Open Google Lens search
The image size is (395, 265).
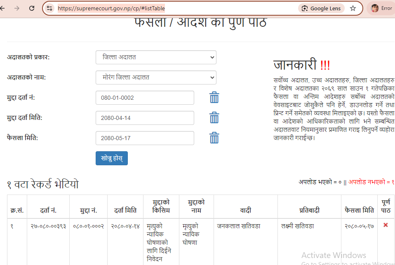(321, 8)
